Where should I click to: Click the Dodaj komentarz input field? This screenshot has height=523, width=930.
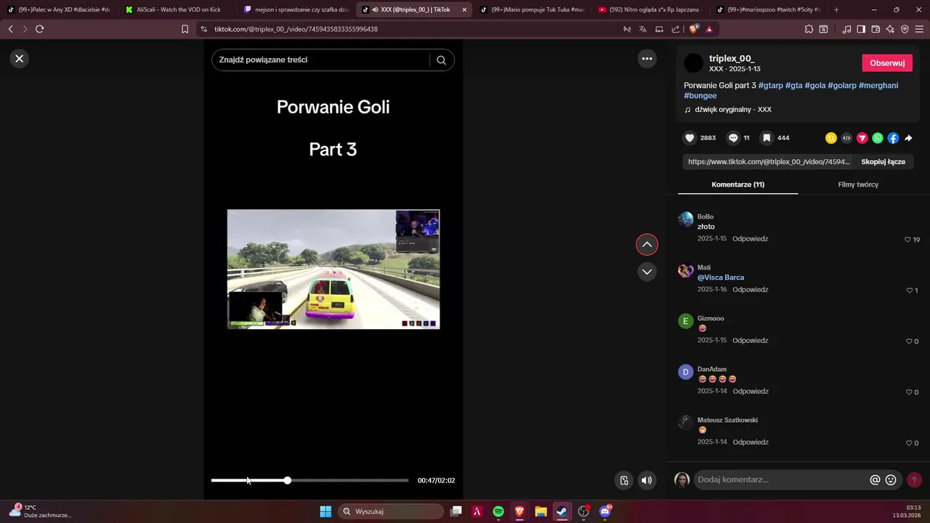(x=781, y=480)
